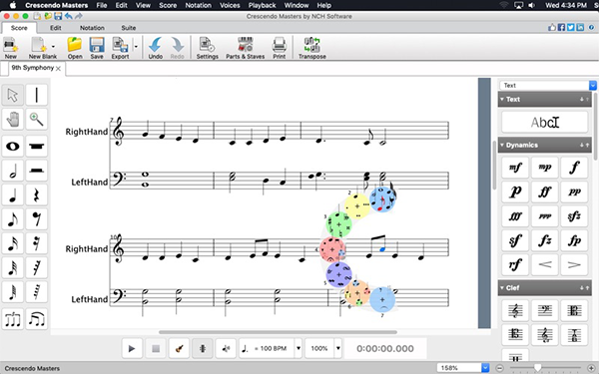
Task: Choose the half note tool
Action: (13, 171)
